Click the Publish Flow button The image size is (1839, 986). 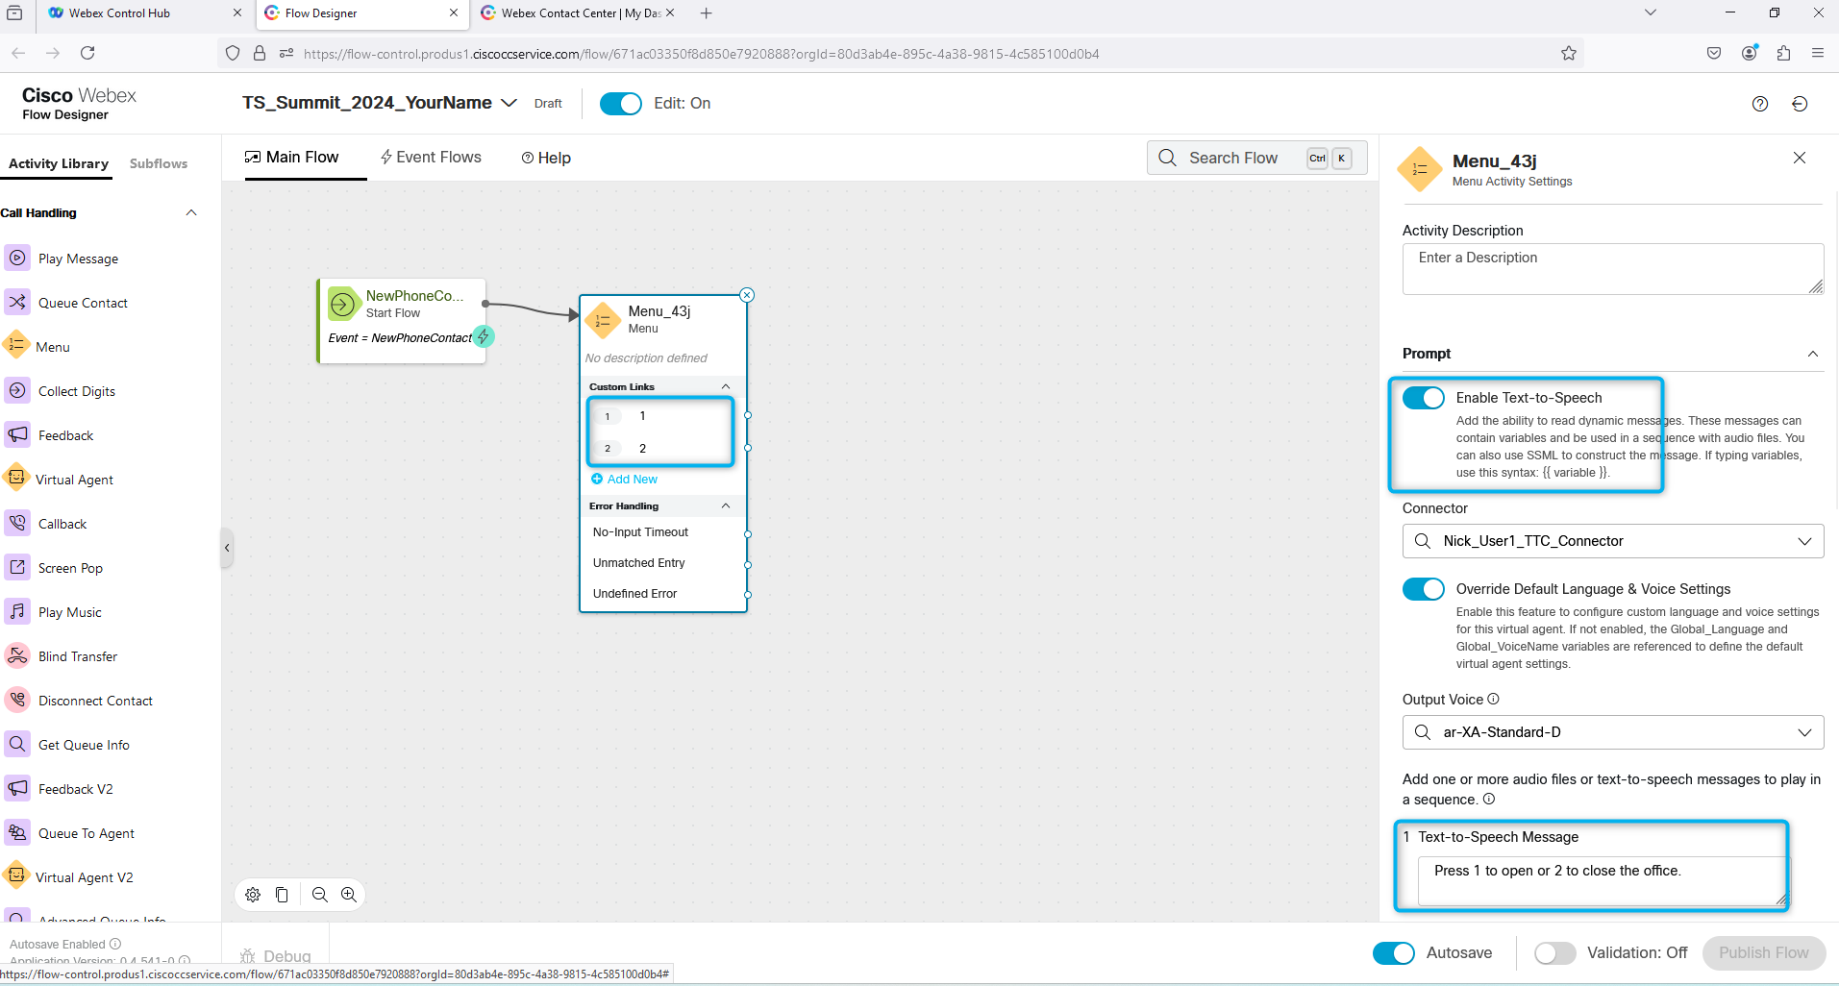tap(1763, 953)
